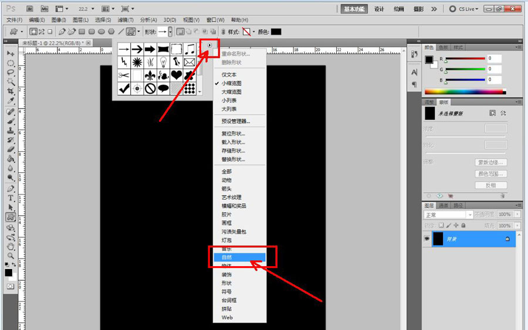The height and width of the screenshot is (330, 528).
Task: Click the 基本功能 workspace button
Action: coord(355,9)
